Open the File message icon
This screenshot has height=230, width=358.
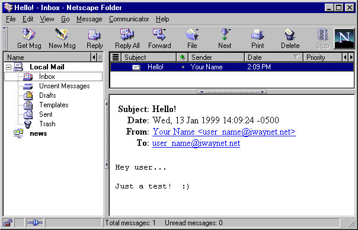pyautogui.click(x=192, y=35)
